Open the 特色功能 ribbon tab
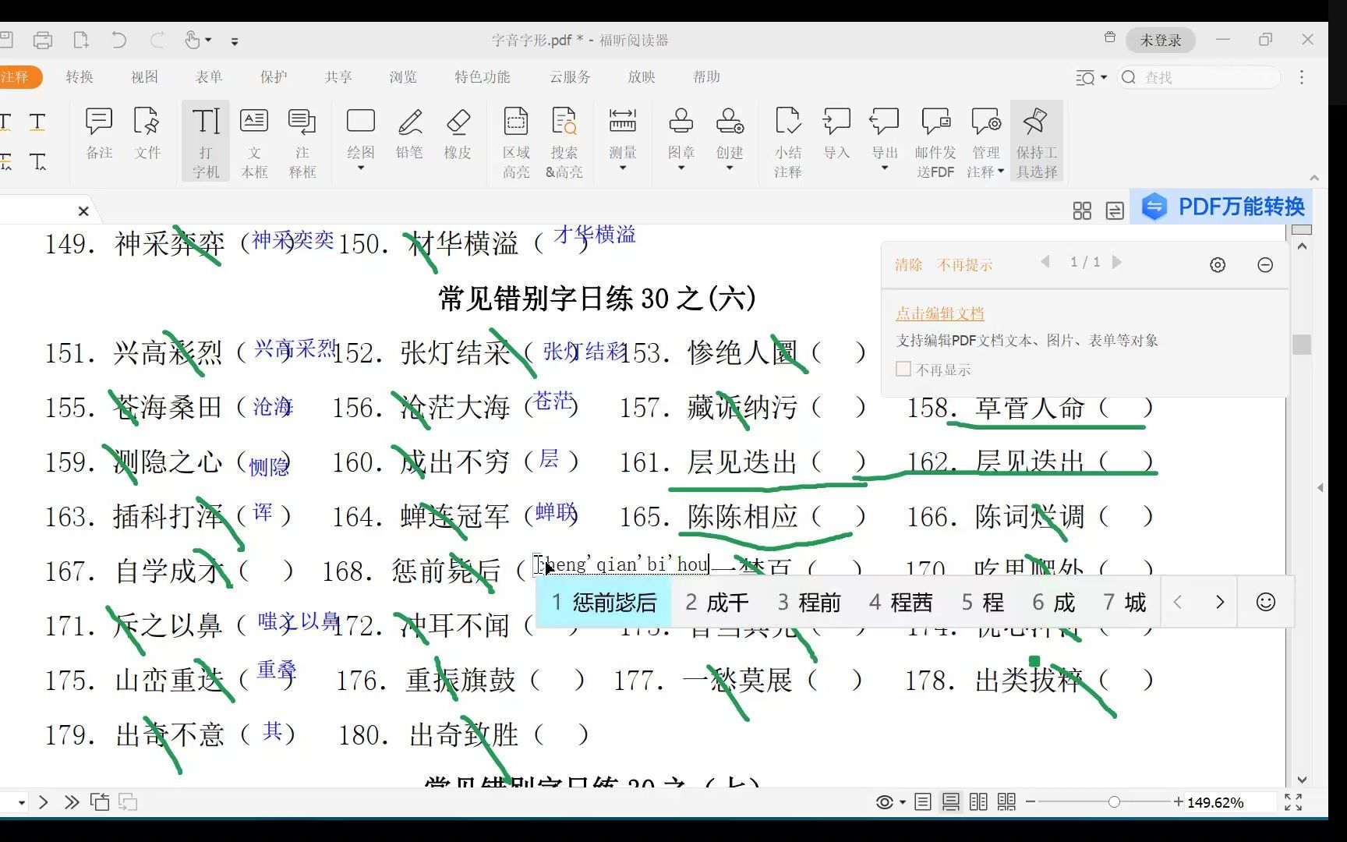 (x=483, y=77)
